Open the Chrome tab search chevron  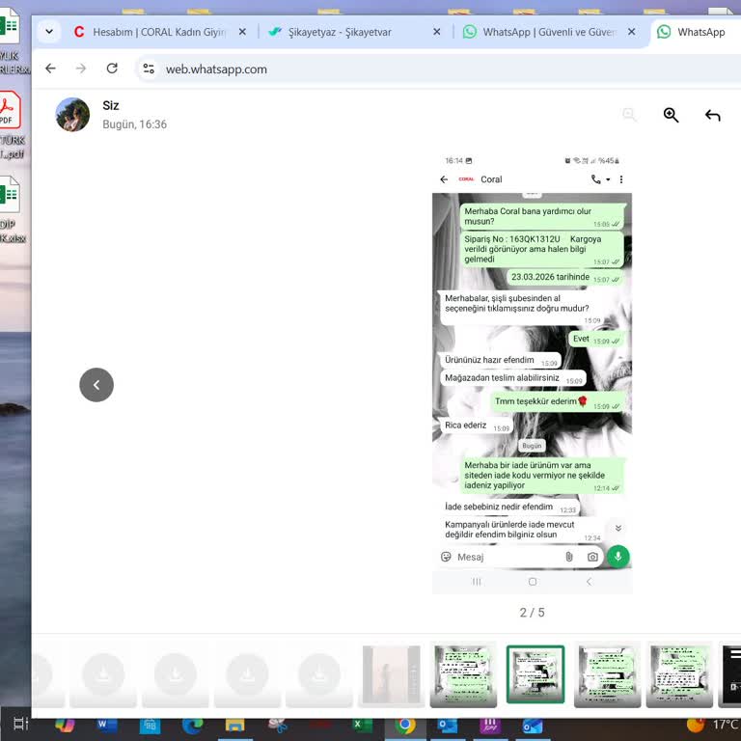point(49,32)
